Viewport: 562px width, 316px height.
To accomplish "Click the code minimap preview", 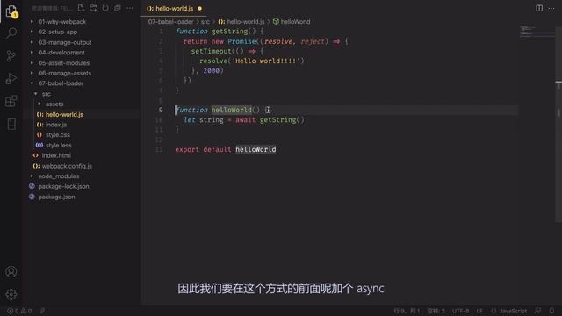I will pos(536,32).
